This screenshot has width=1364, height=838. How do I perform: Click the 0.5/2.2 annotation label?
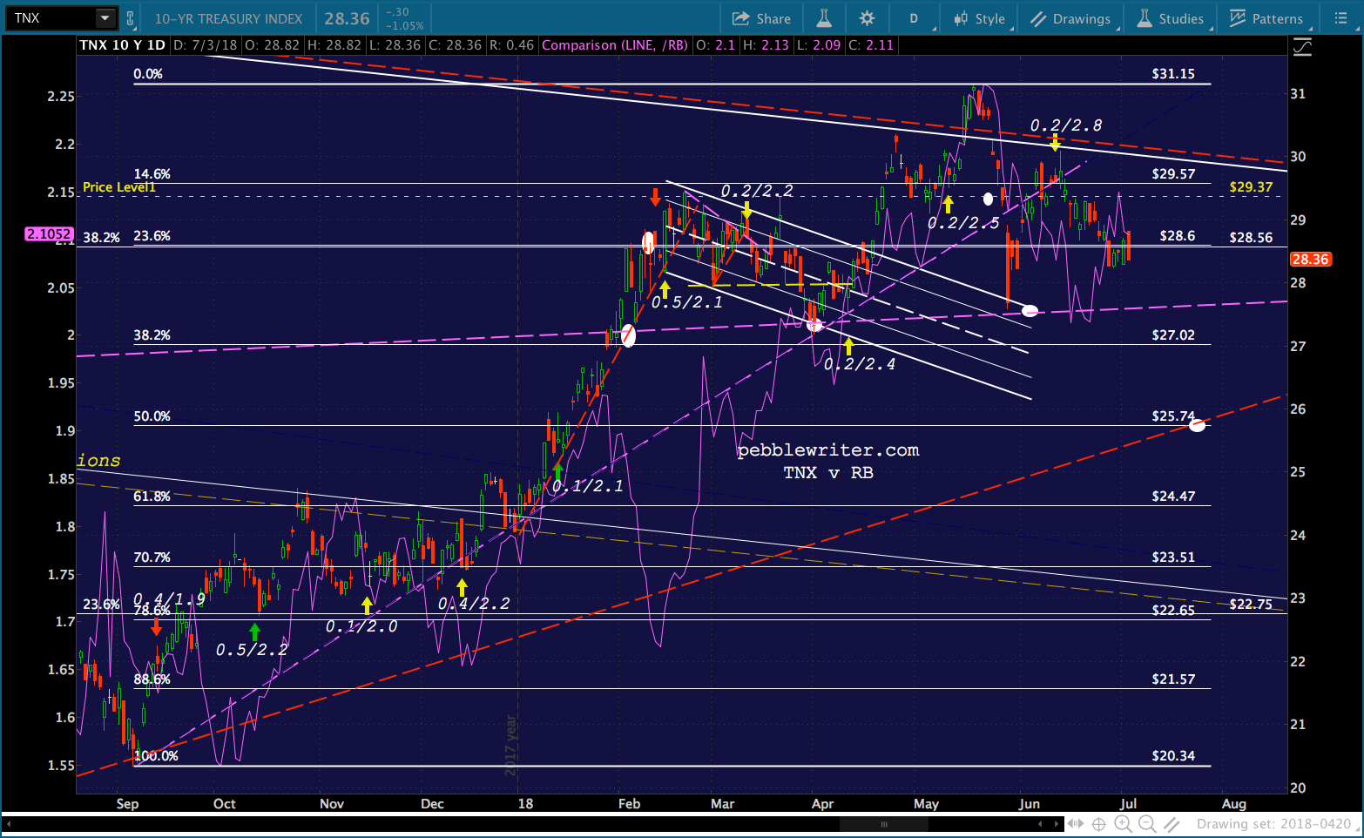252,651
